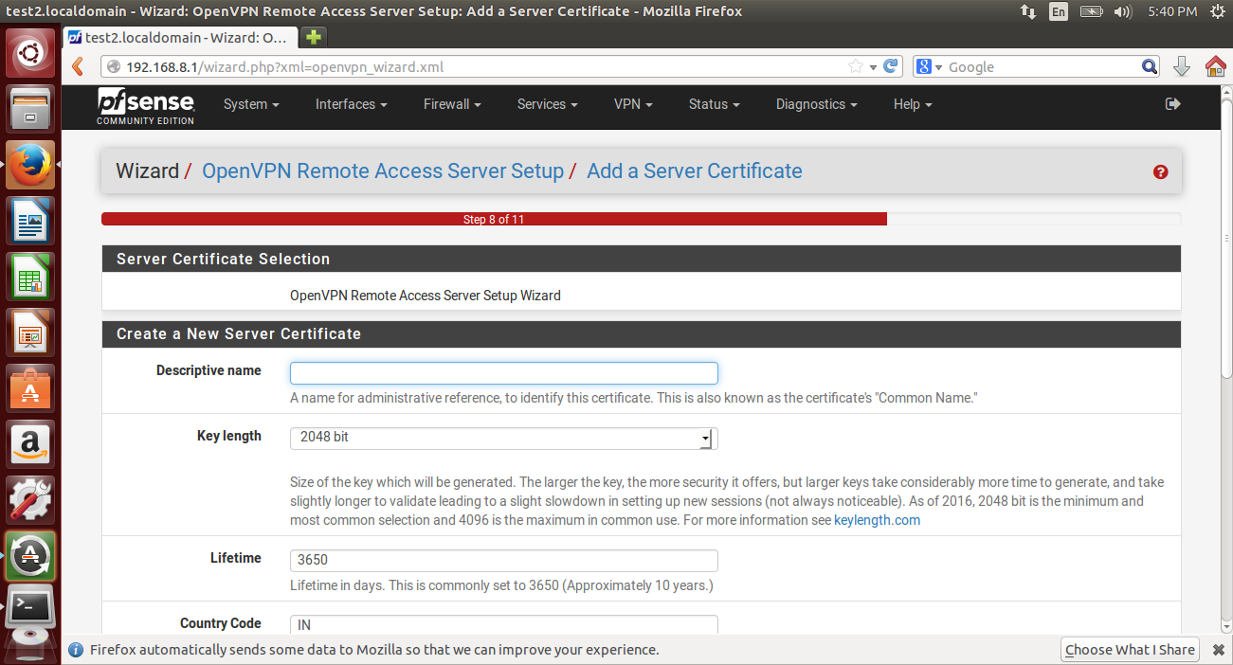Open URL bar history dropdown arrow
The height and width of the screenshot is (665, 1233).
873,67
